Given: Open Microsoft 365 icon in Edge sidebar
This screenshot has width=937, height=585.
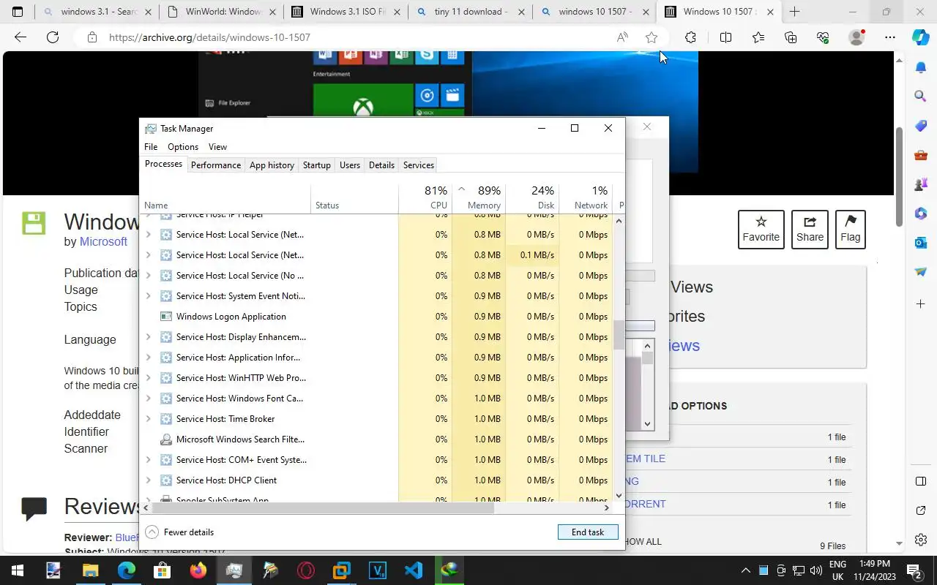Looking at the screenshot, I should (x=921, y=214).
